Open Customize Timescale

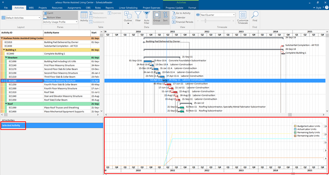[x=243, y=18]
